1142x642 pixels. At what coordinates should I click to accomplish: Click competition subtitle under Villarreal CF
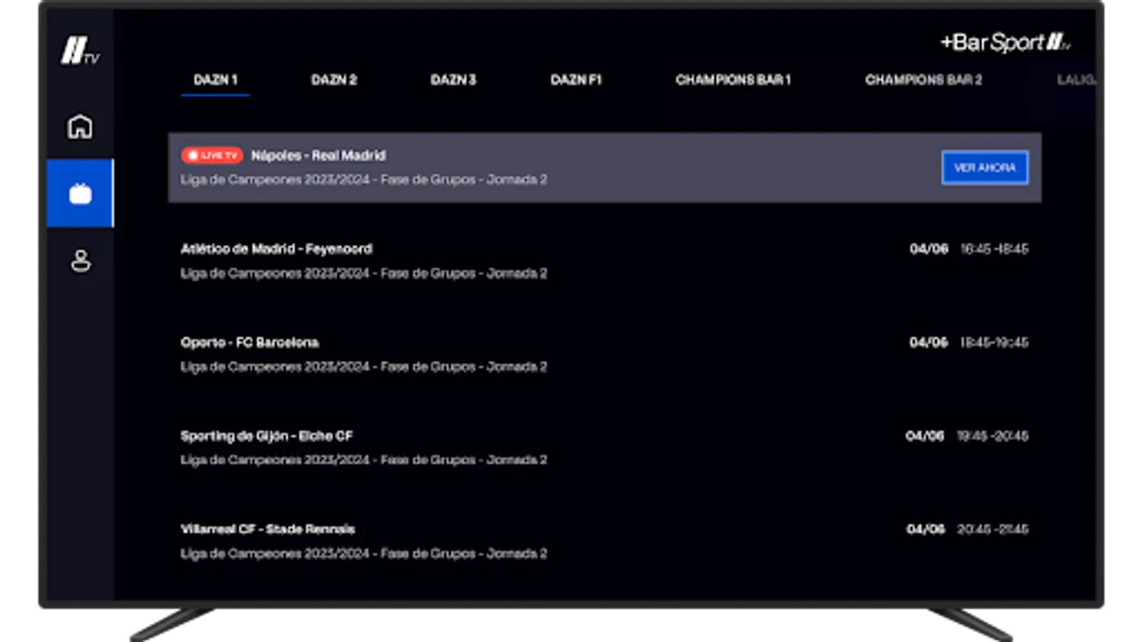coord(364,554)
